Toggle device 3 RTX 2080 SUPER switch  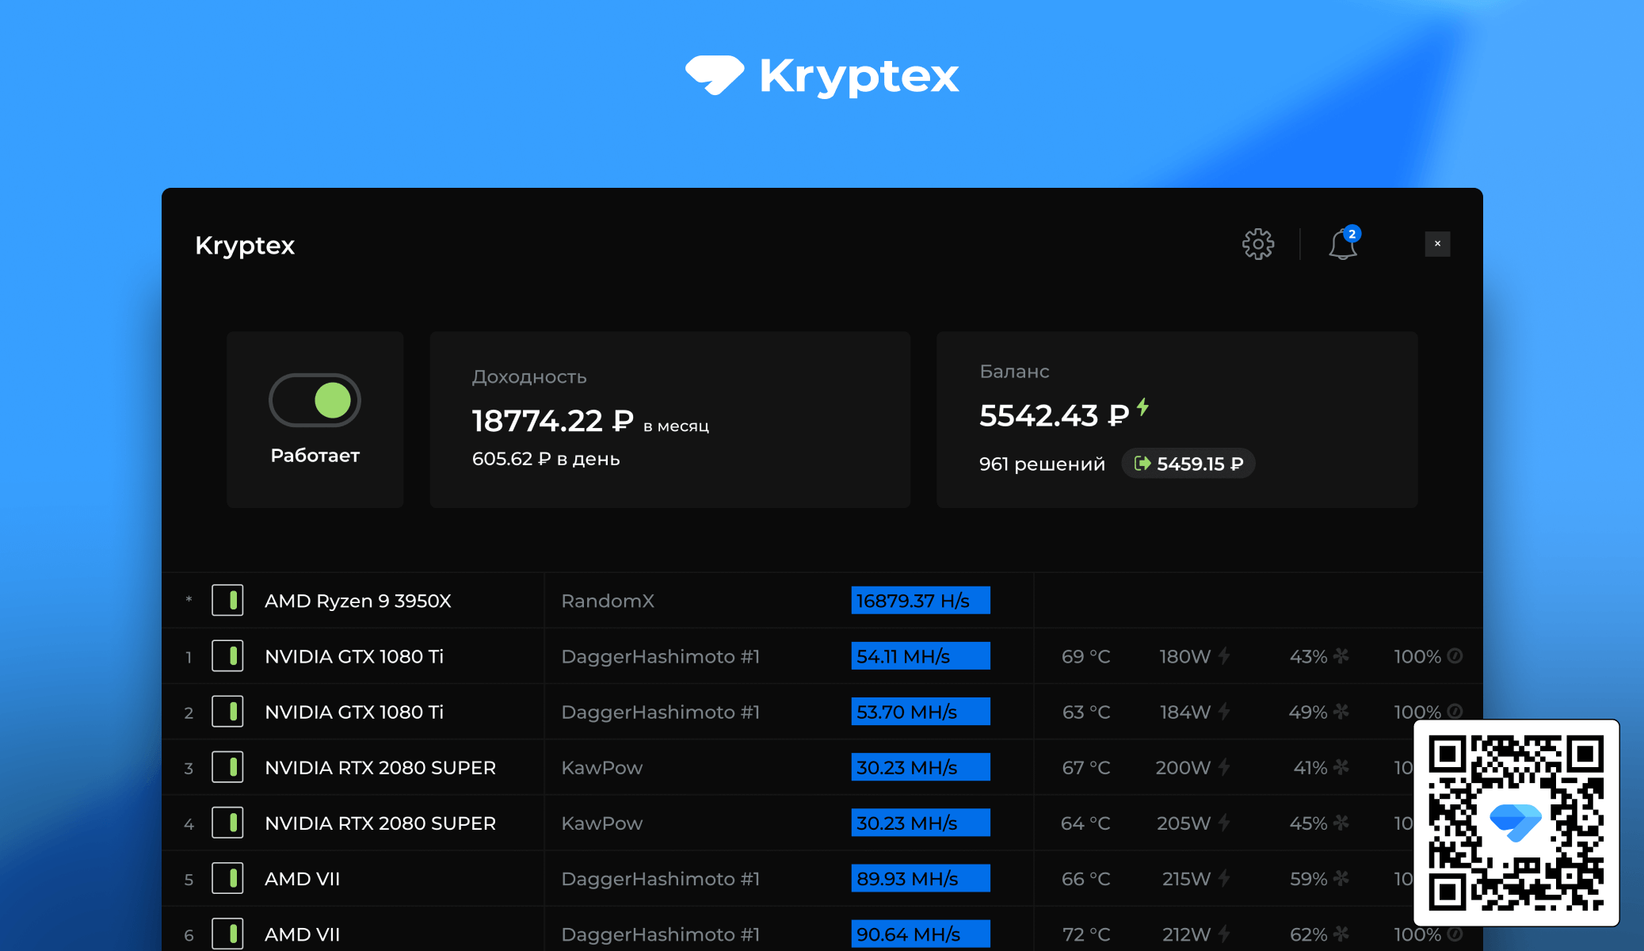[227, 767]
